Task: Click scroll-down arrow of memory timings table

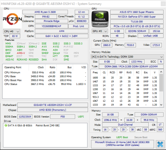Action: [x=161, y=105]
